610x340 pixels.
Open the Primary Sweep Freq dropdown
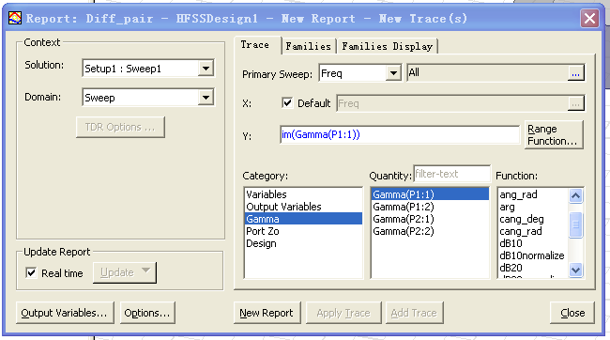pos(393,73)
